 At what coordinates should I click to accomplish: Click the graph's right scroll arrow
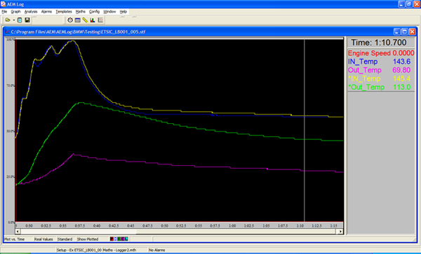click(341, 231)
